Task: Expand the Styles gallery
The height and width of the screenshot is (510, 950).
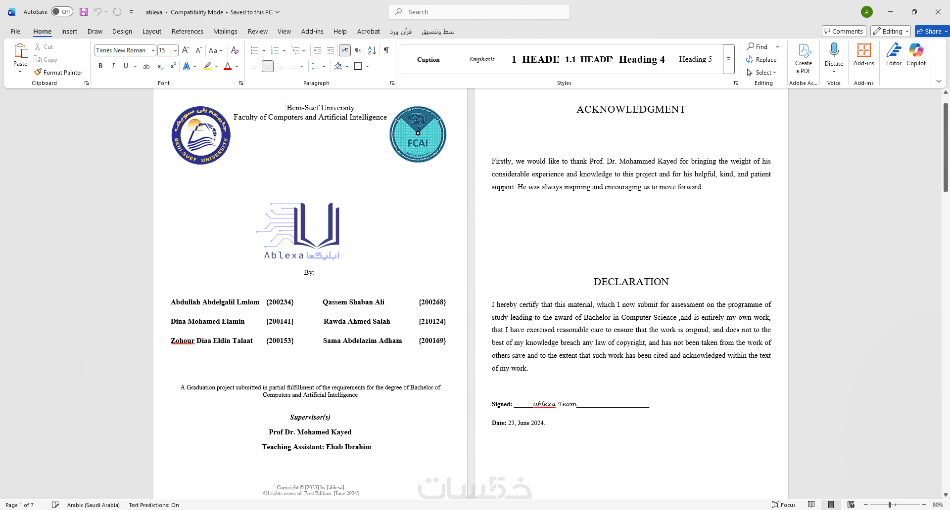Action: (728, 59)
